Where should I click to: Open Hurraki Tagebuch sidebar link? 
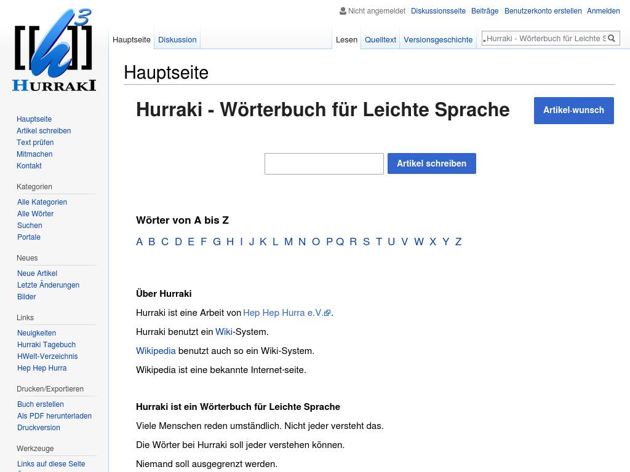[x=46, y=345]
